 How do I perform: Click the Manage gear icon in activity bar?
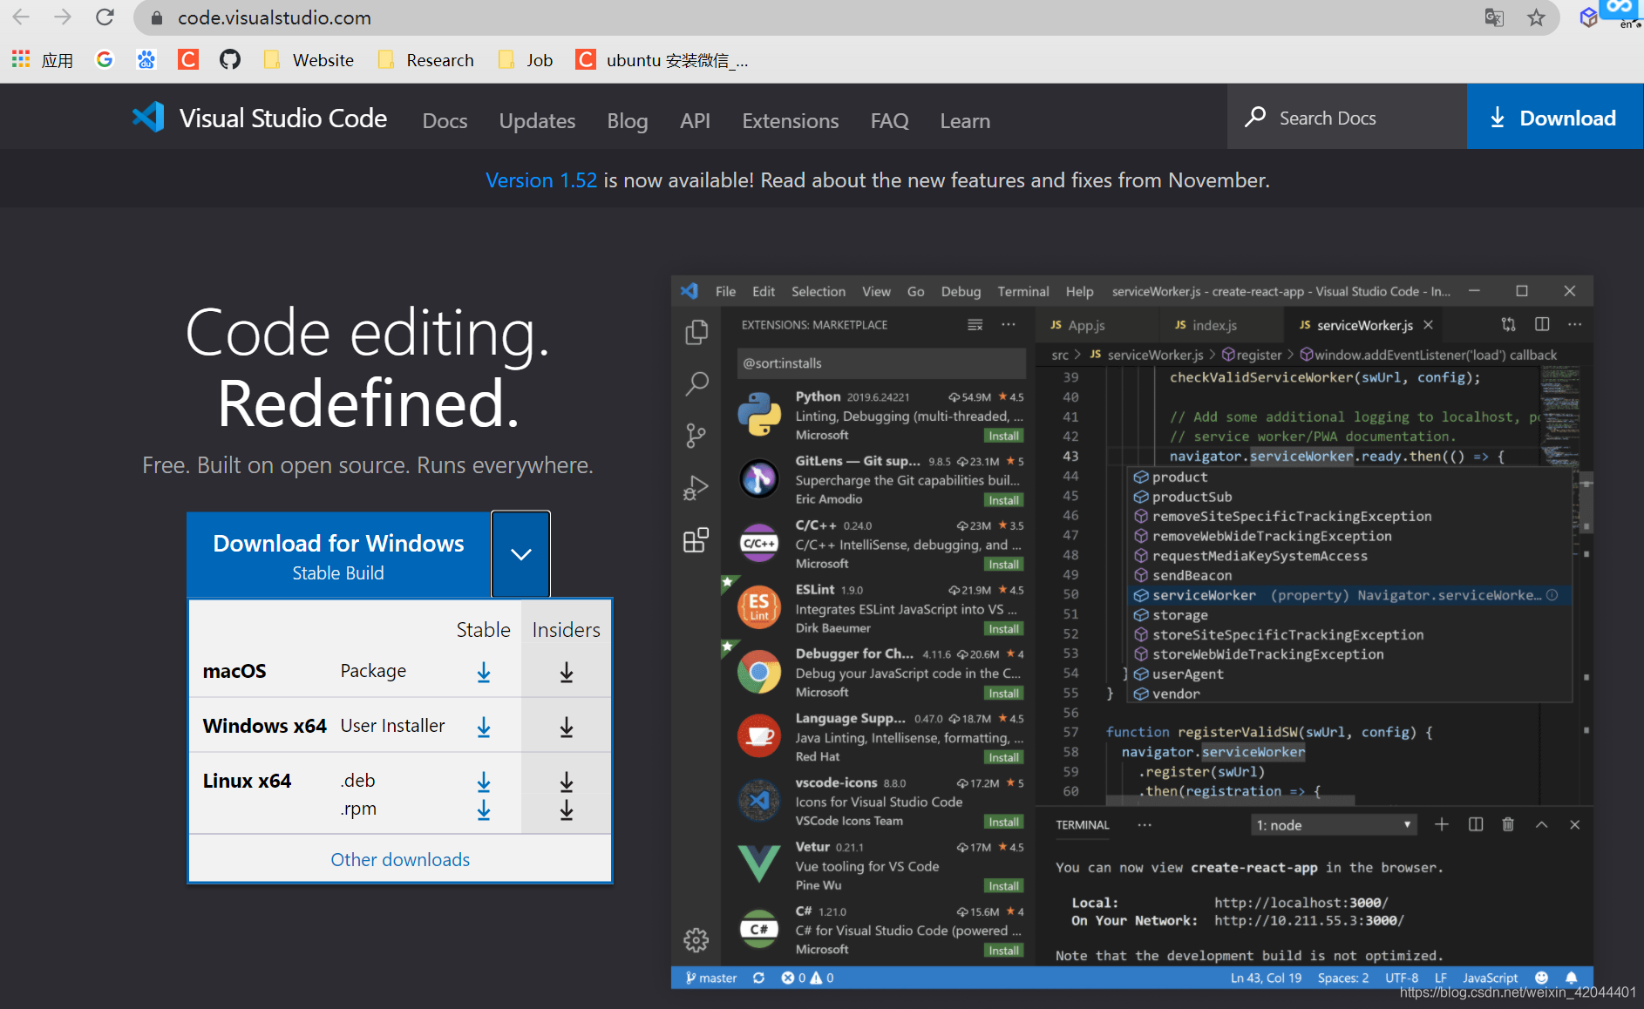pyautogui.click(x=696, y=940)
